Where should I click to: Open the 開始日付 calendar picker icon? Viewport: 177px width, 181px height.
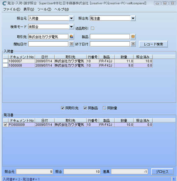71,44
